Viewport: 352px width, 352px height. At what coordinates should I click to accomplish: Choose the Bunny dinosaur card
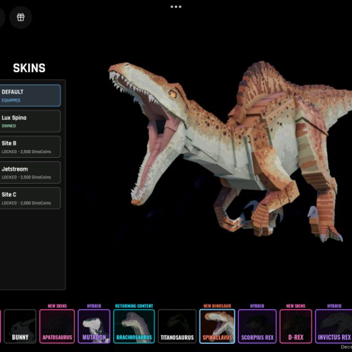tap(20, 326)
